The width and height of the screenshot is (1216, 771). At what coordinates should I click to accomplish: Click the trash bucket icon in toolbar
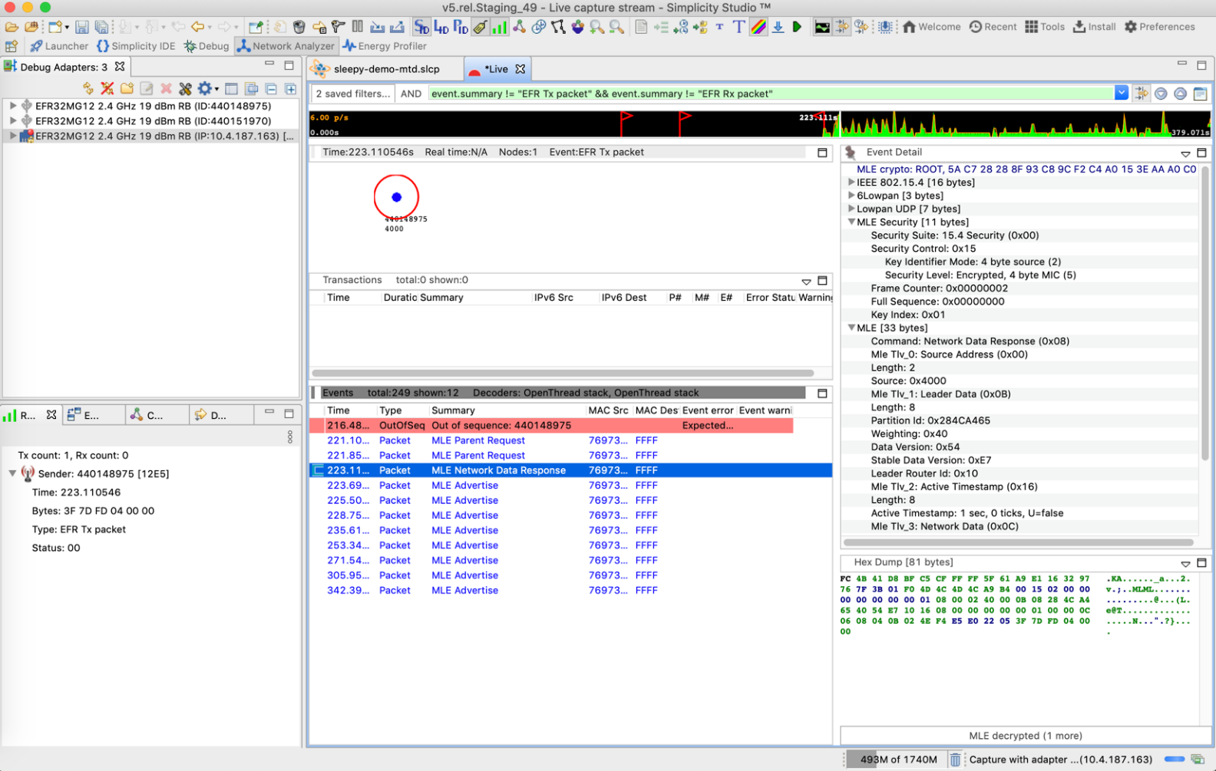299,27
